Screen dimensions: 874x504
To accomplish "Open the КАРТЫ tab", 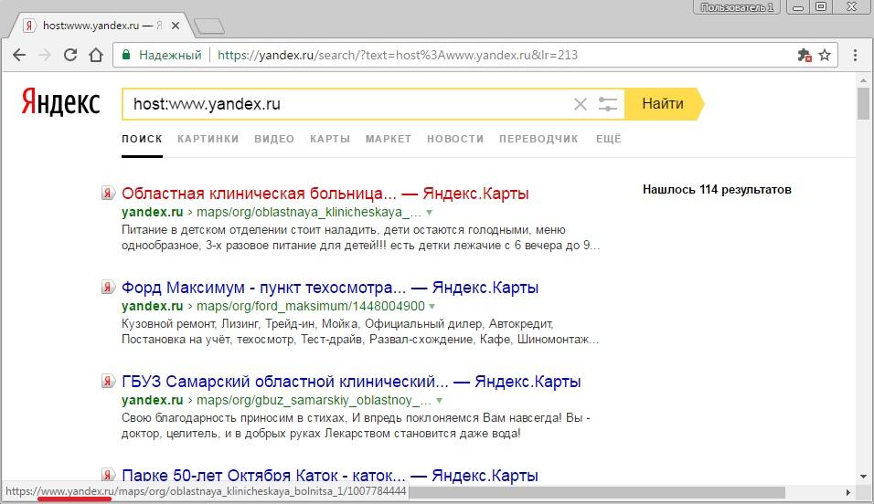I will coord(330,139).
